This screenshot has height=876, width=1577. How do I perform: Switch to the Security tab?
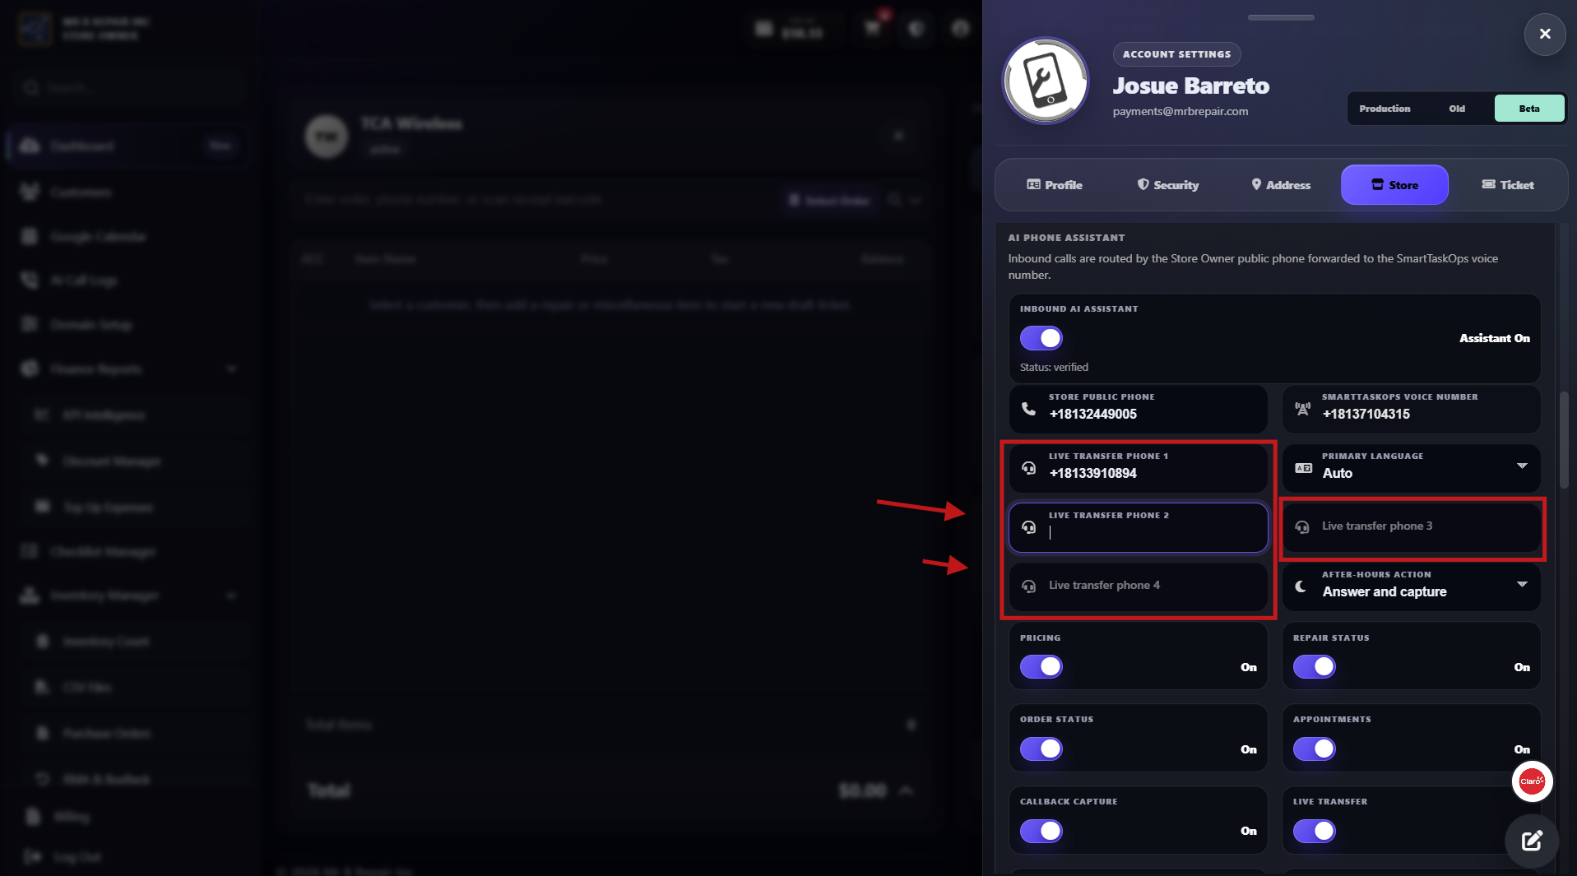tap(1167, 185)
